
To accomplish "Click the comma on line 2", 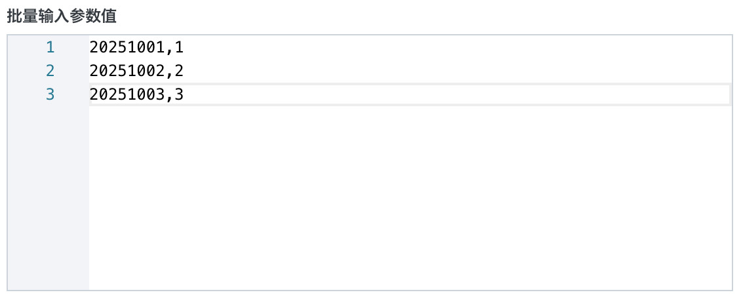I will coord(170,72).
